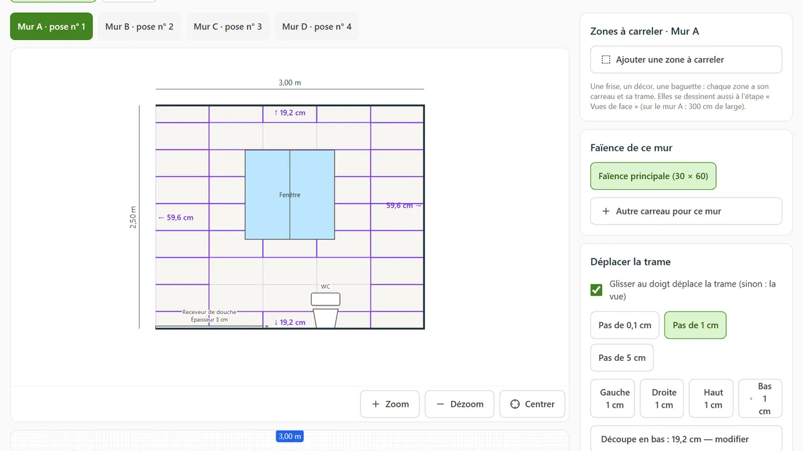Screen dimensions: 803x451
Task: Select the Fenêtre window in the wall drawing
Action: (x=290, y=194)
